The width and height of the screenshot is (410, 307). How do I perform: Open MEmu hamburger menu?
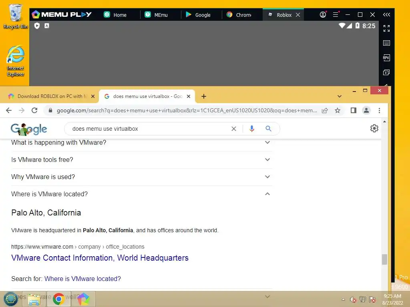coord(336,15)
